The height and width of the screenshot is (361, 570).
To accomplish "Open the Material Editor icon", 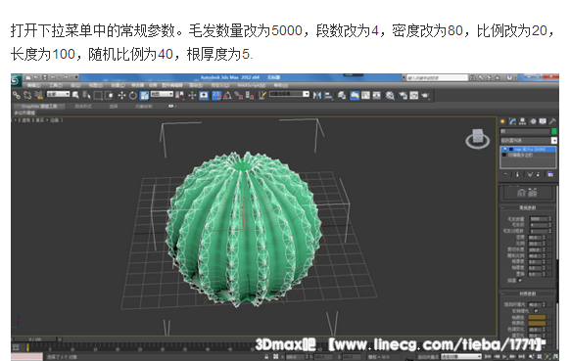I will [390, 96].
